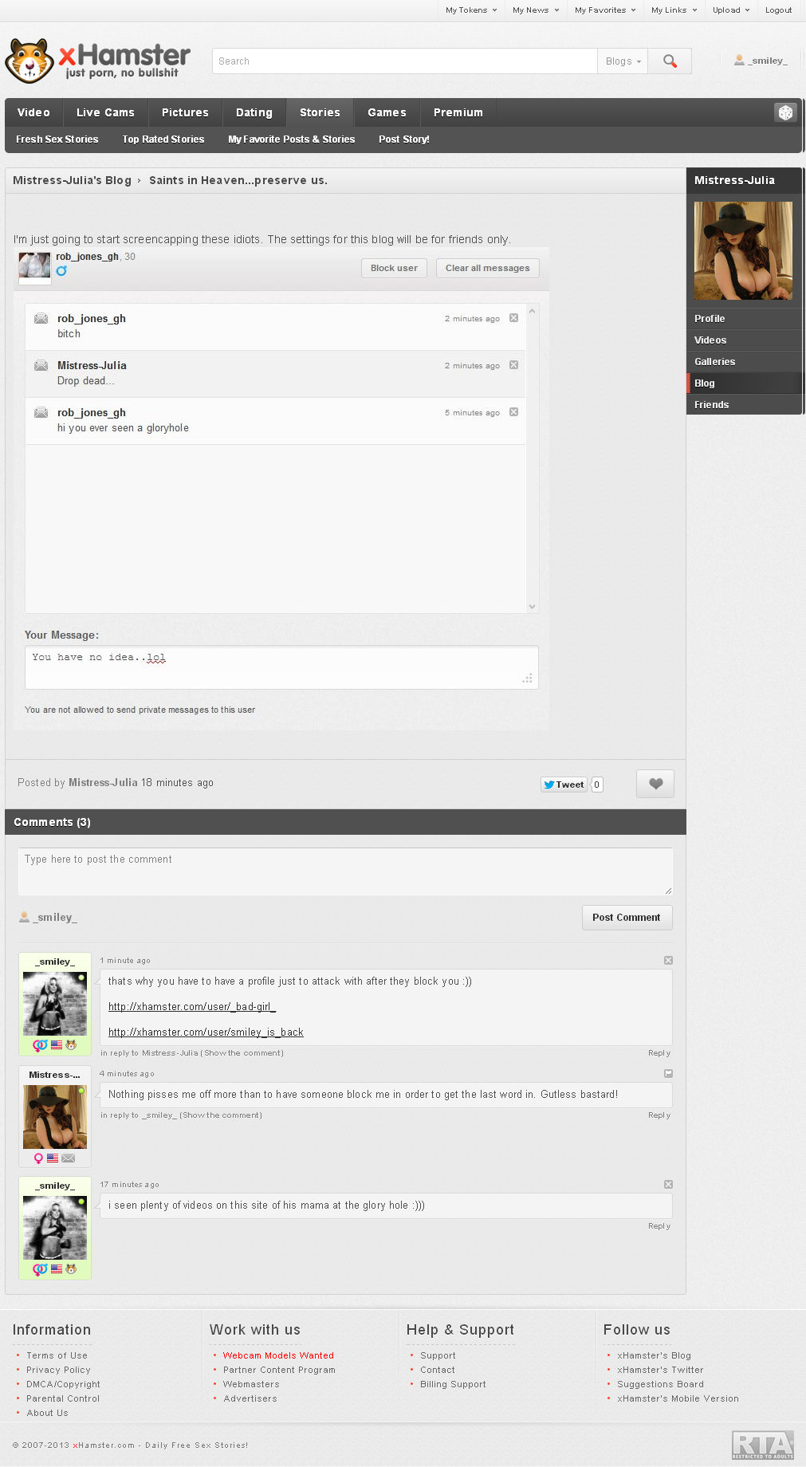806x1467 pixels.
Task: Click envelope icon beside gloryhole message
Action: pyautogui.click(x=41, y=412)
